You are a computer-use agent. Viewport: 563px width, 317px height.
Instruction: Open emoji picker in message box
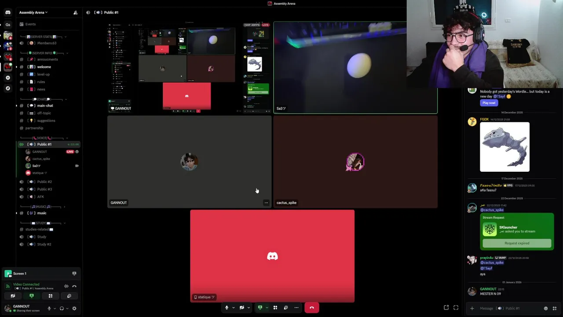tap(546, 308)
